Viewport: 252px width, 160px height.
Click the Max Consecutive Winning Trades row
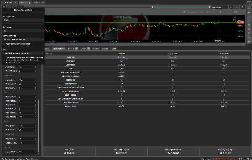coord(147,87)
